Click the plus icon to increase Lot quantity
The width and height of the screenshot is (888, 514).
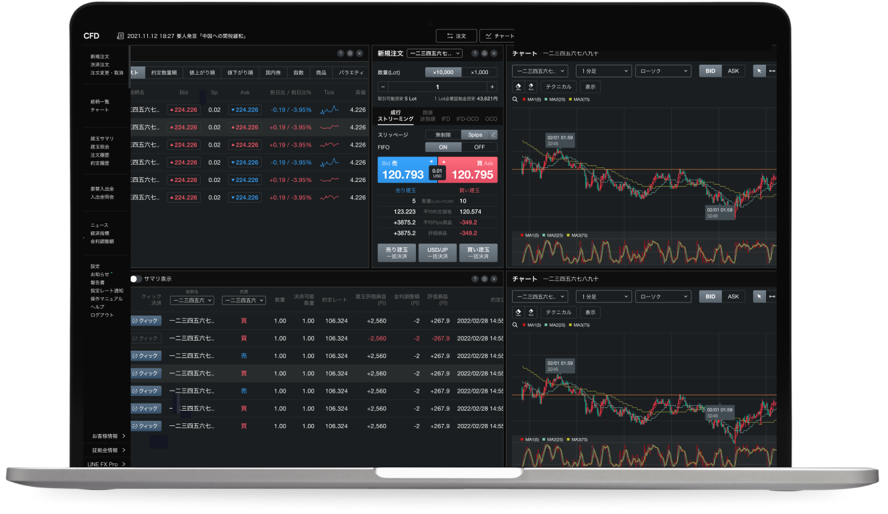[x=492, y=87]
